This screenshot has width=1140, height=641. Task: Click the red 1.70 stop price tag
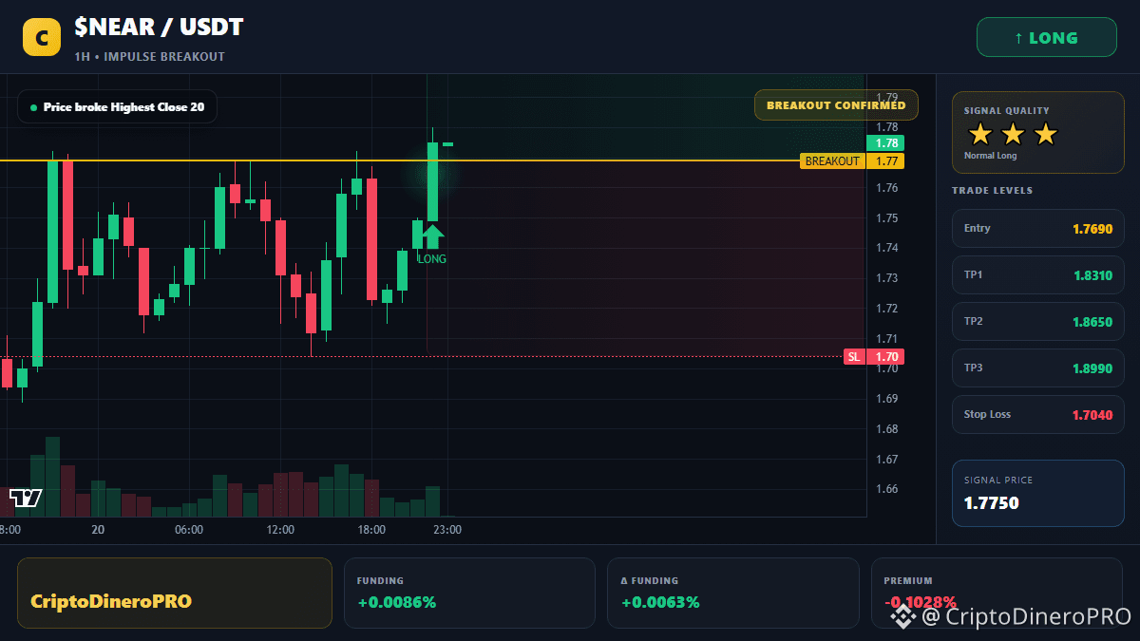tap(885, 357)
